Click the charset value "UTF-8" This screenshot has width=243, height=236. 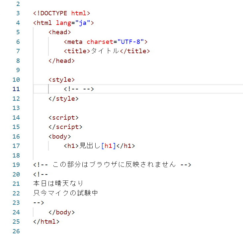click(131, 42)
